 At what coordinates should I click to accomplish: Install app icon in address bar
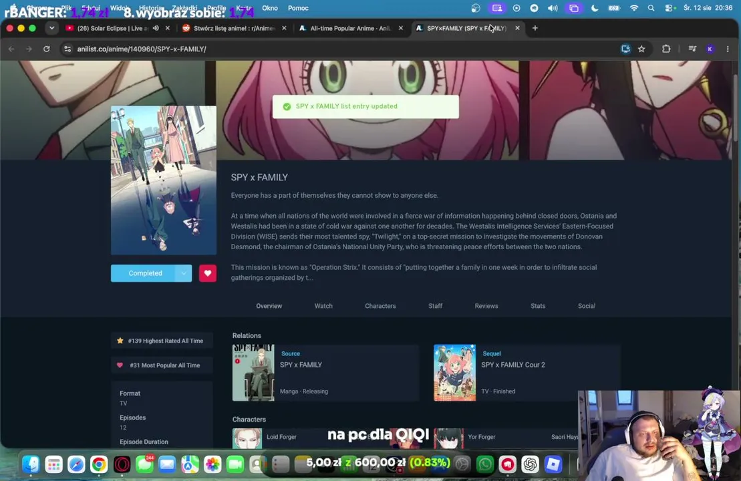tap(625, 49)
